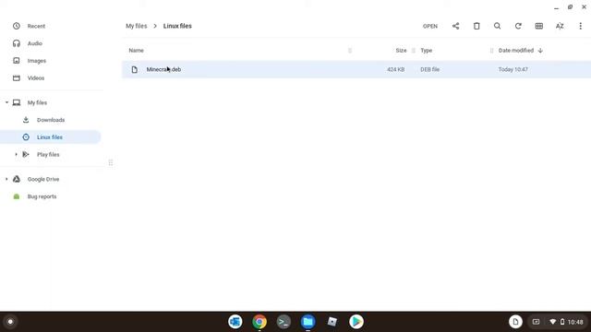Open Recent in the sidebar
591x332 pixels.
[36, 26]
